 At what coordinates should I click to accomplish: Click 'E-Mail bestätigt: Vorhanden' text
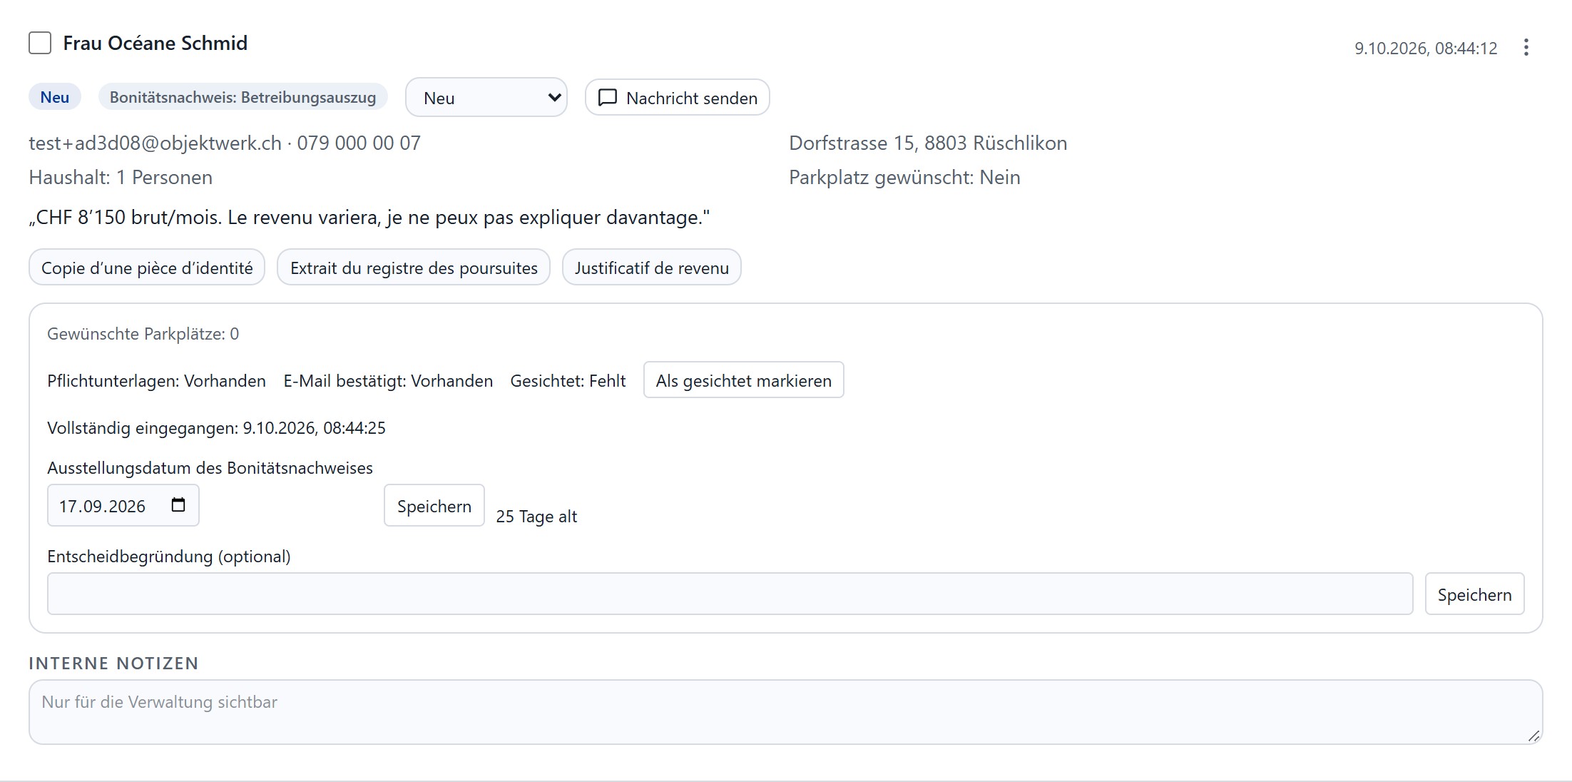coord(388,380)
